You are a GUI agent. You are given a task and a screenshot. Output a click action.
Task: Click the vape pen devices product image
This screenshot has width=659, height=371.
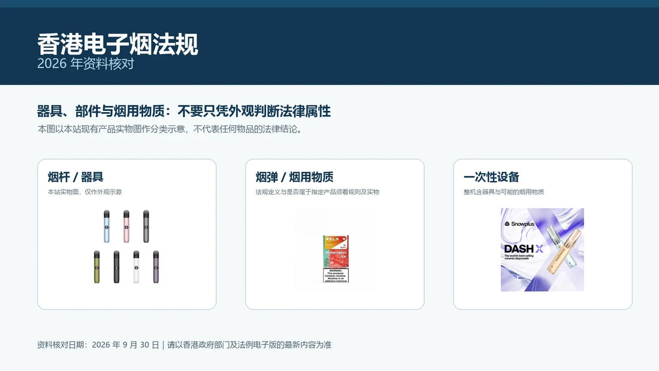pyautogui.click(x=126, y=247)
